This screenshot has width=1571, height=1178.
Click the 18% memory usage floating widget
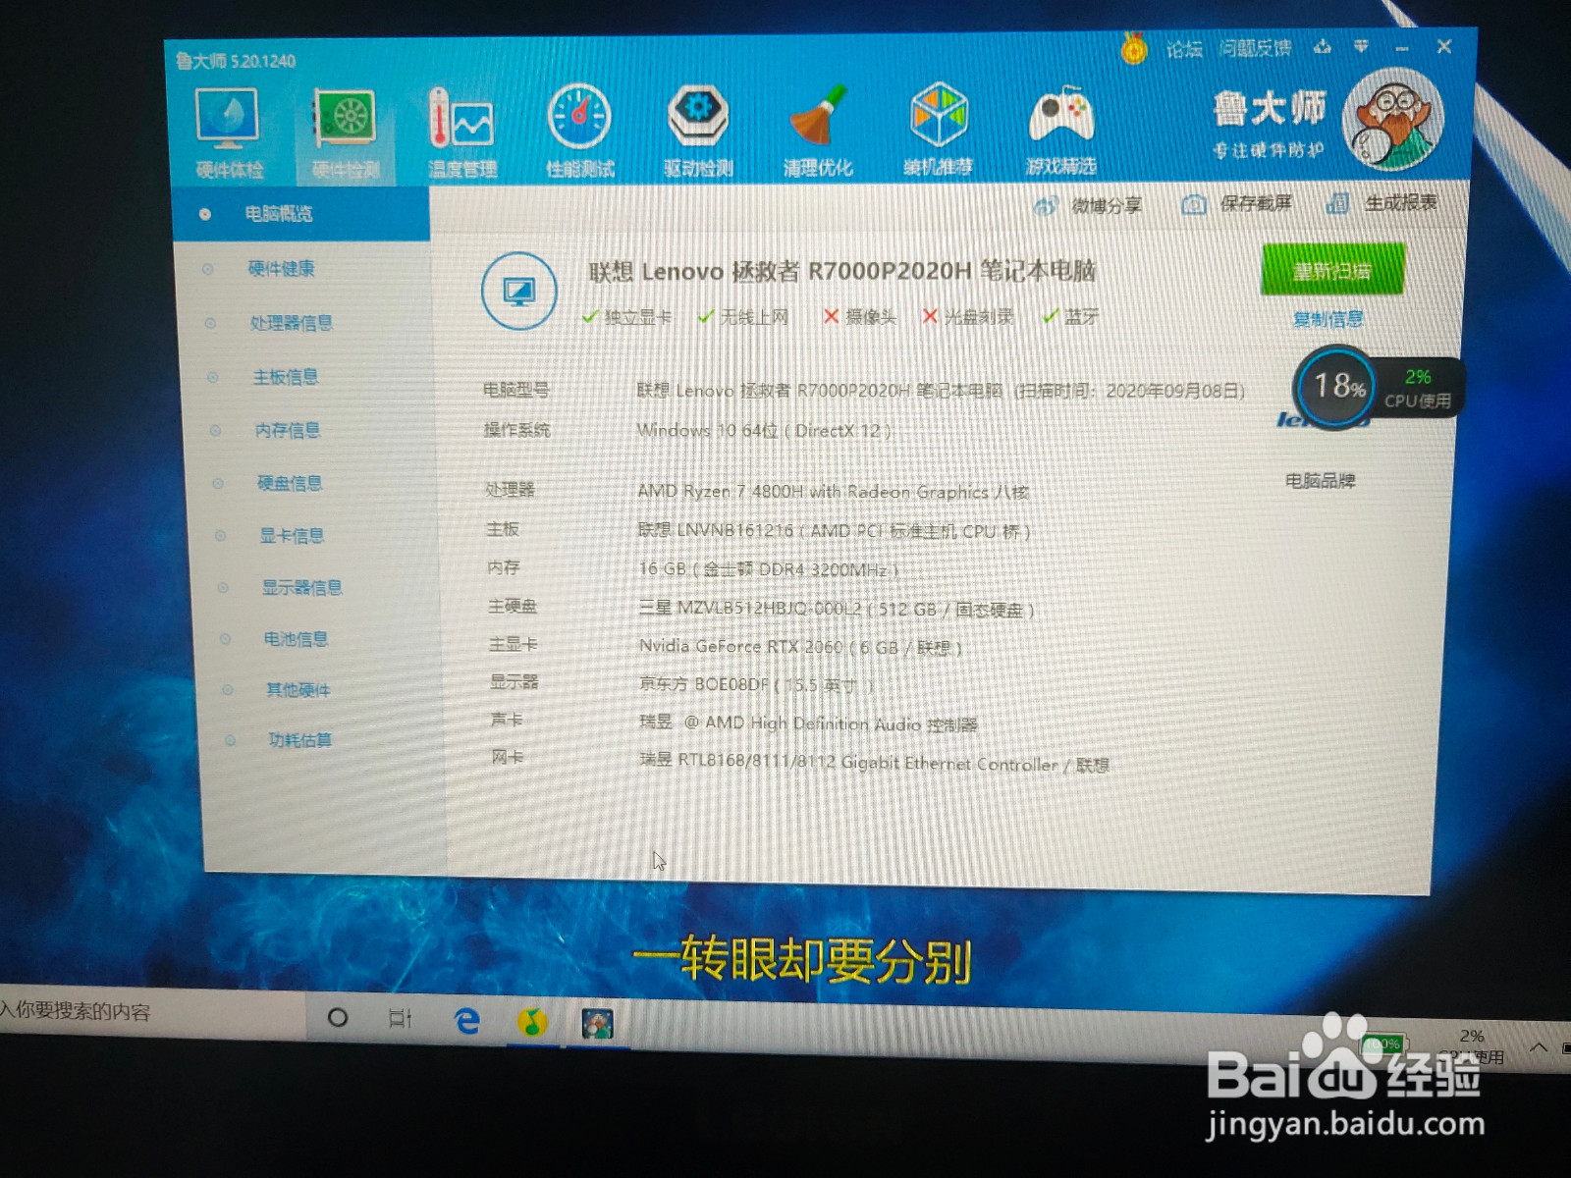point(1336,386)
